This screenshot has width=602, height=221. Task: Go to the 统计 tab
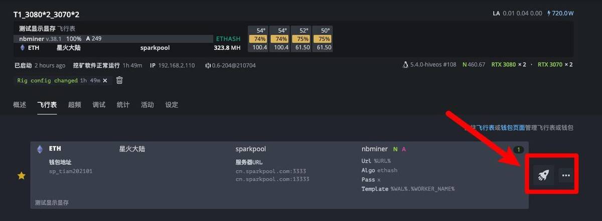[x=123, y=104]
